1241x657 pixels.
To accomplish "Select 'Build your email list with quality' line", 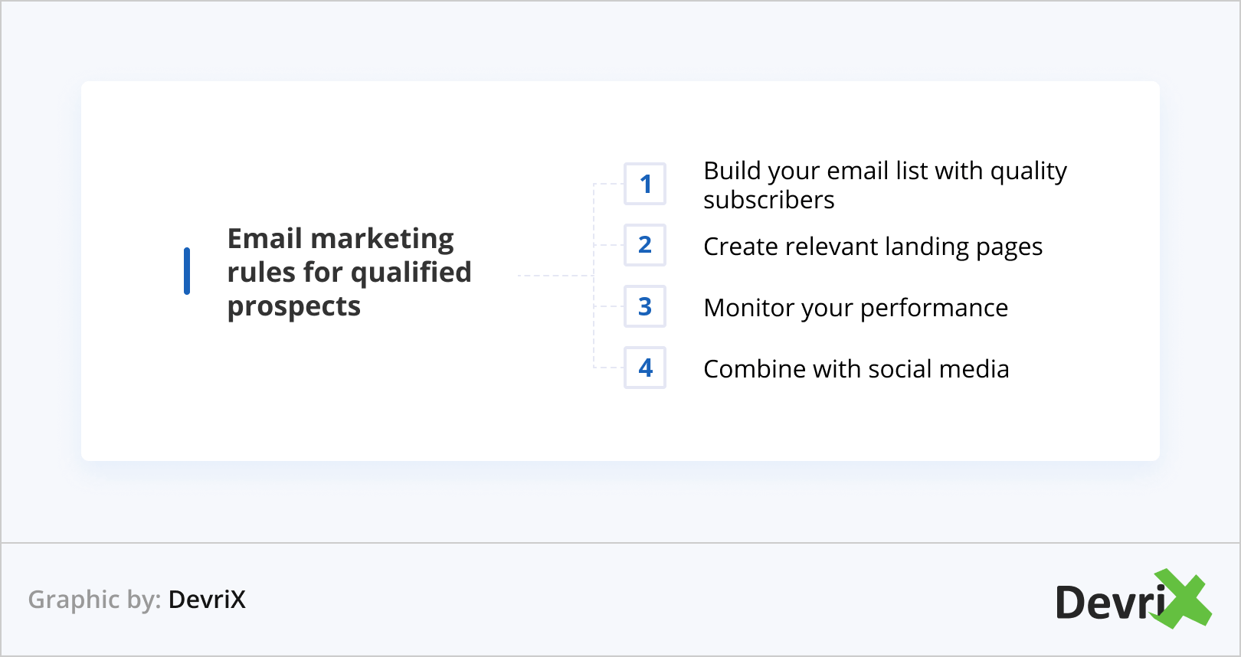I will [885, 171].
